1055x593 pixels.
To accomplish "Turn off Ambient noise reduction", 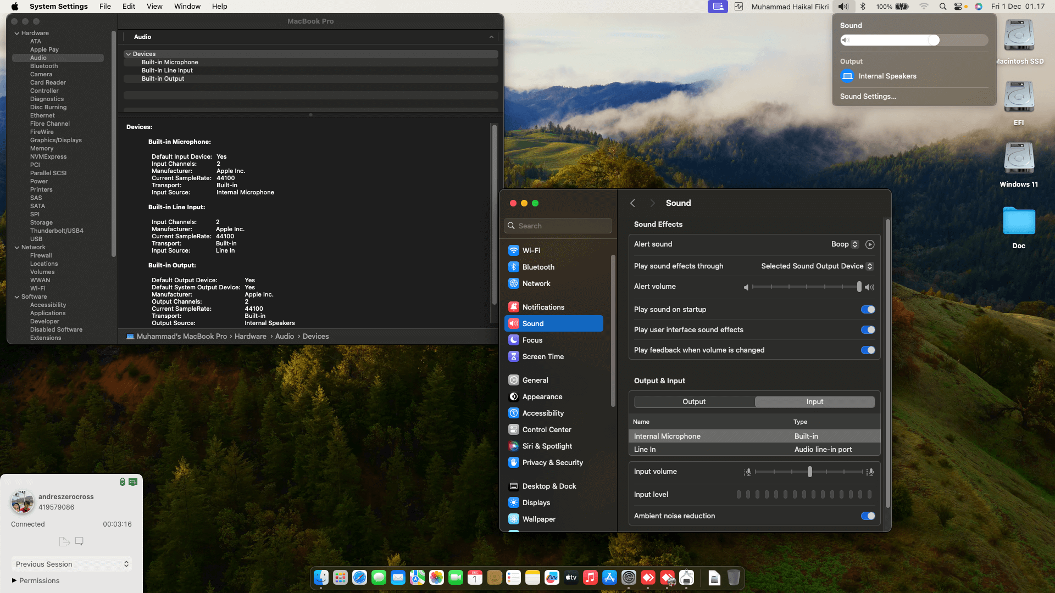I will click(868, 516).
